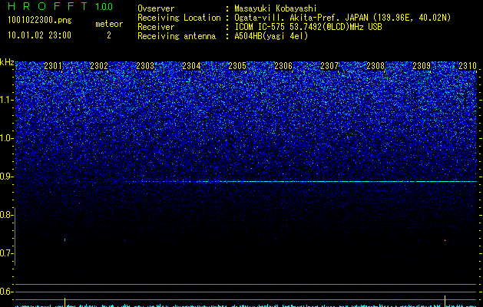The width and height of the screenshot is (483, 307).
Task: Click the 2302 time marker
Action: (99, 66)
